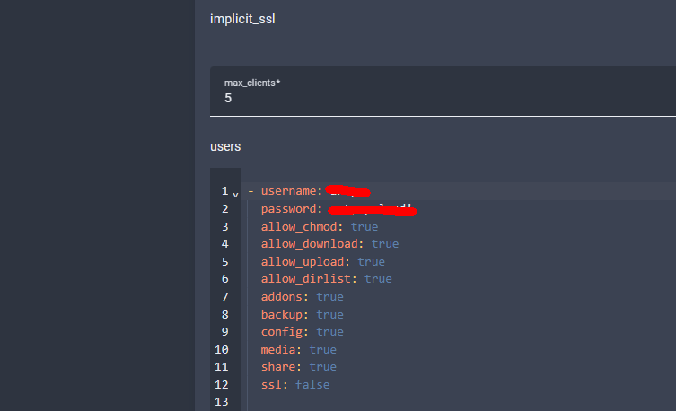Place cursor on the password key
This screenshot has width=676, height=411.
[290, 209]
